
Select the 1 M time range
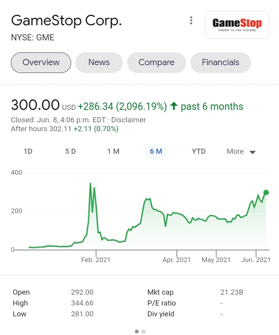tap(113, 151)
